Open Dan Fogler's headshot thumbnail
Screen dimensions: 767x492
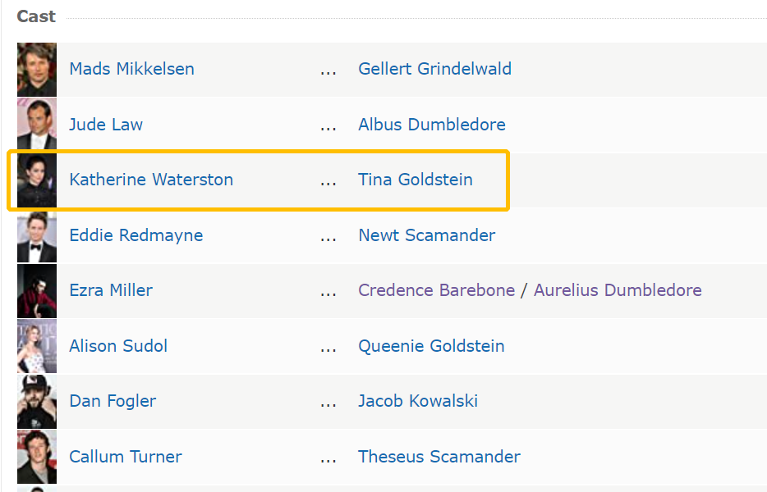[x=37, y=402]
